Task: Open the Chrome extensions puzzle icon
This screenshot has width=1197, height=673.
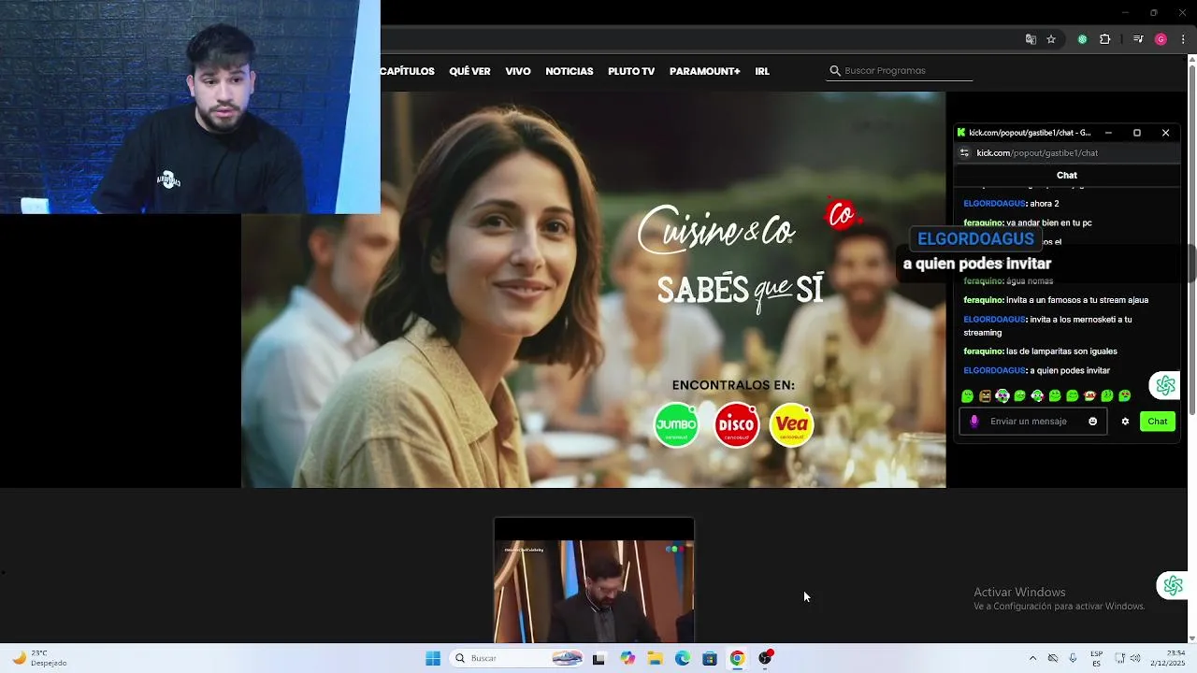Action: click(1105, 39)
